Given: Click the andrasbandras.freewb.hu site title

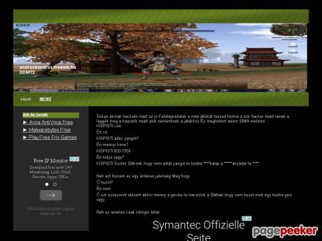Looking at the screenshot, I should tap(48, 67).
